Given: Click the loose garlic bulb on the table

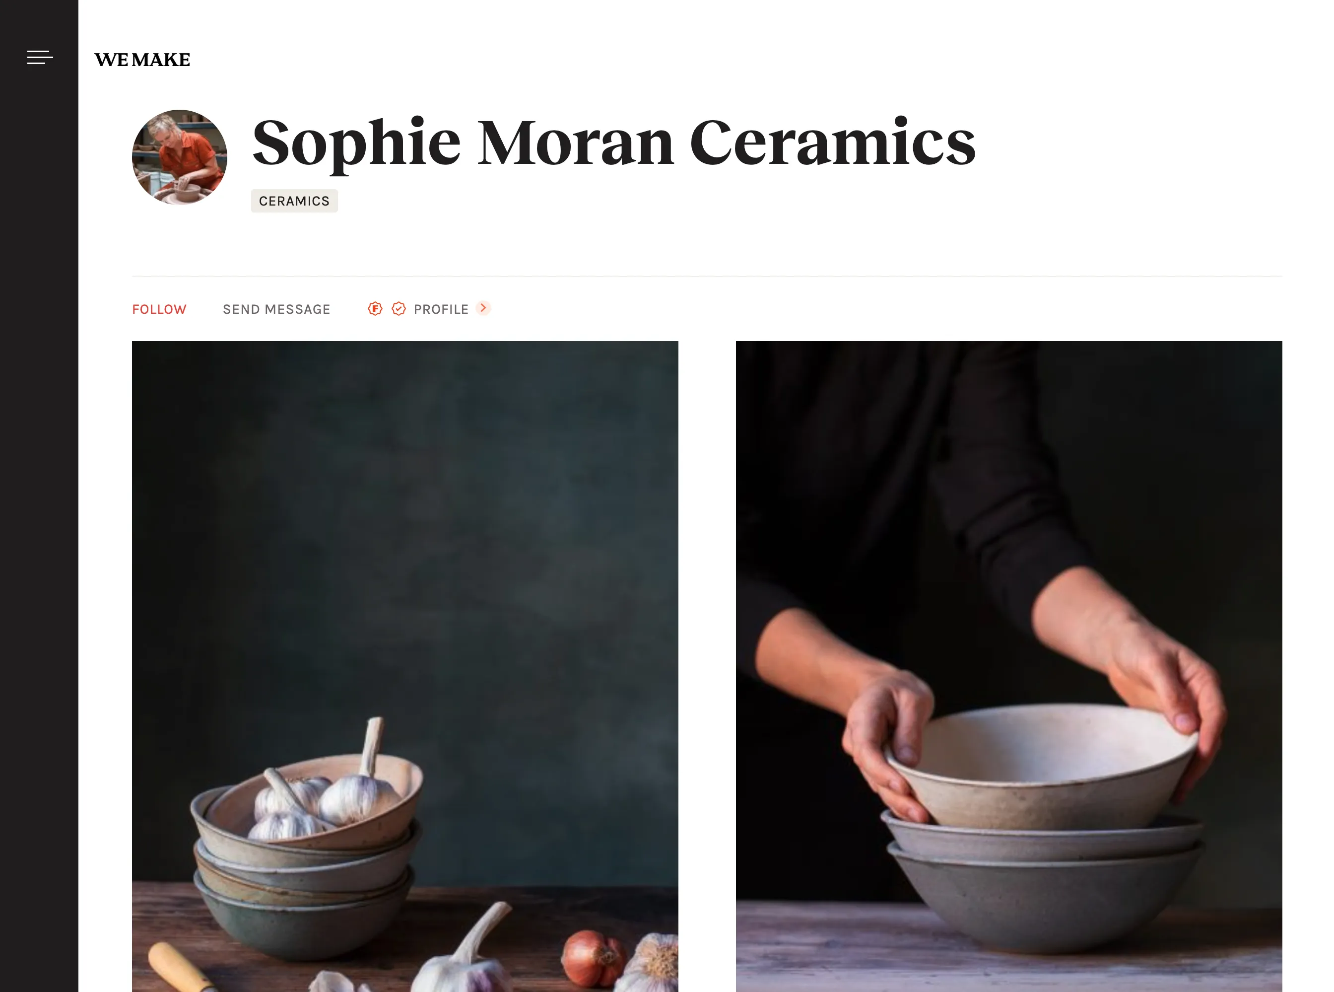Looking at the screenshot, I should [465, 955].
